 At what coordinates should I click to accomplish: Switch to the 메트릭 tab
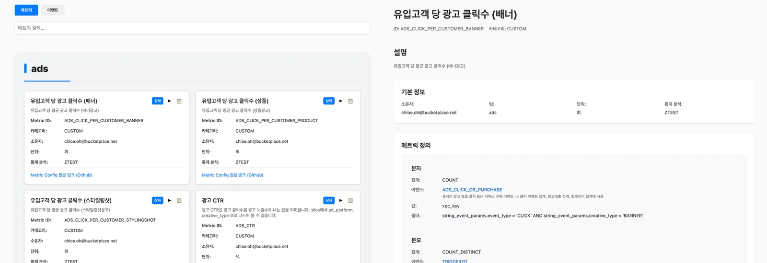(26, 10)
